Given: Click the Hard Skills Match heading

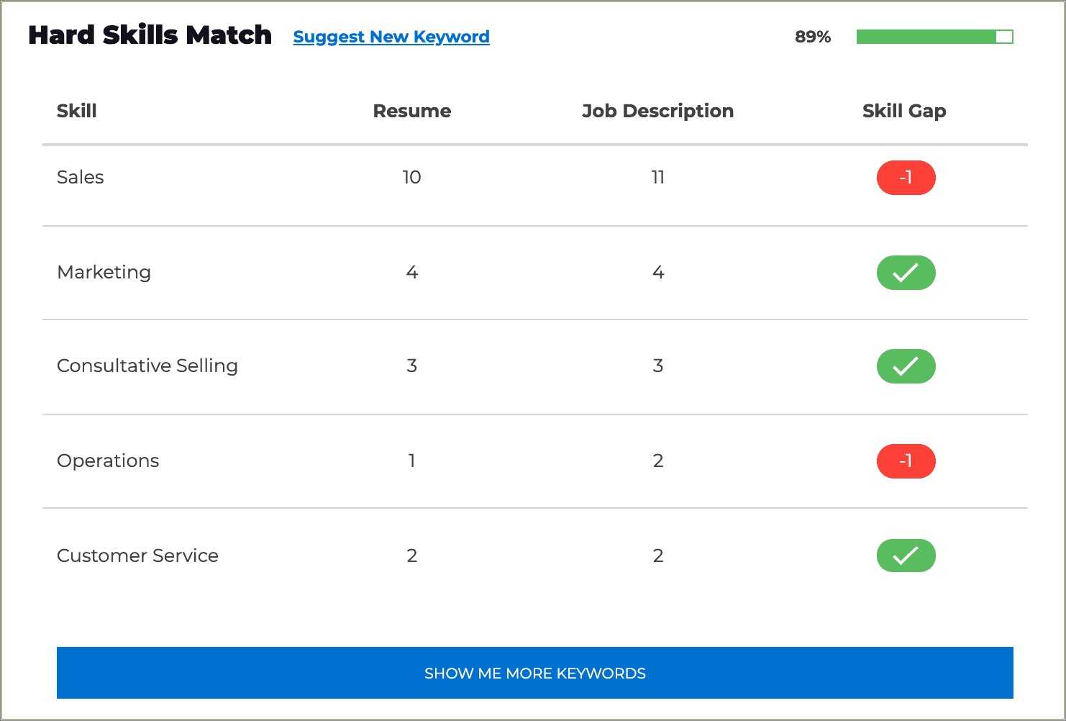Looking at the screenshot, I should coord(150,35).
